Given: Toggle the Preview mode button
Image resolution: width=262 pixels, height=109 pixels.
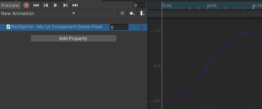Looking at the screenshot, I should 11,5.
